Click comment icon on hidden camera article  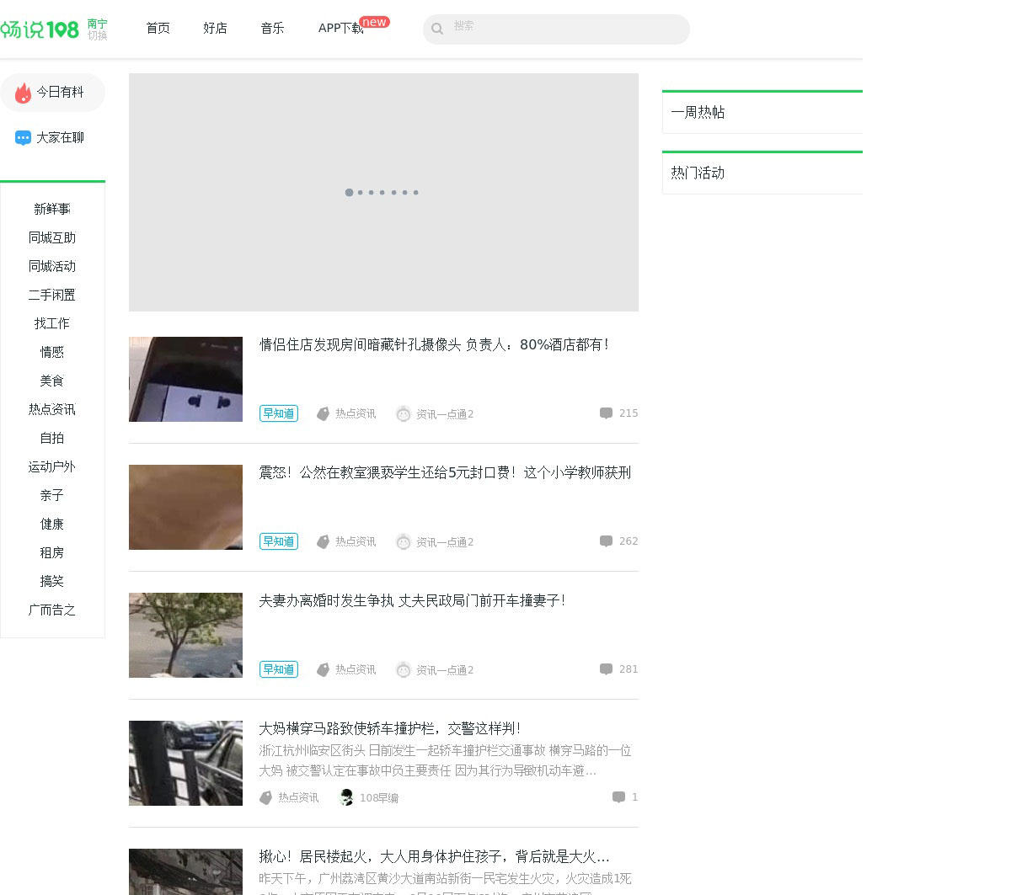[606, 413]
